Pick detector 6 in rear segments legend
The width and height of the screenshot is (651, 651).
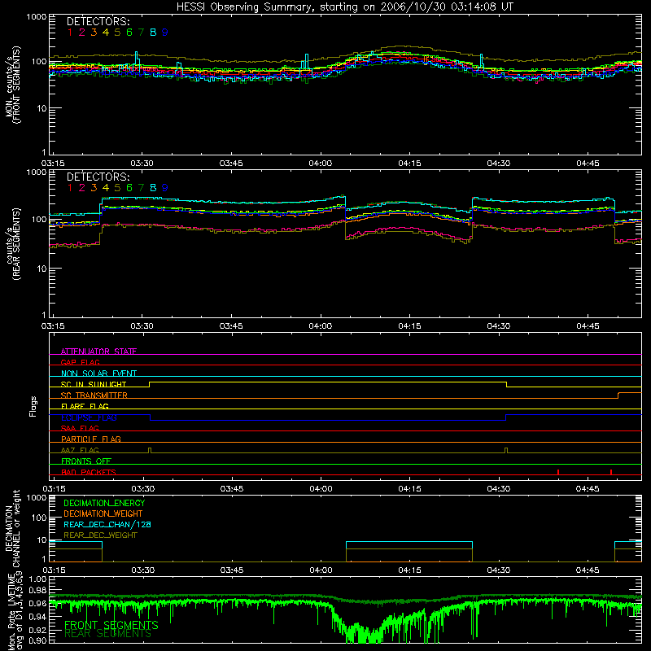129,188
